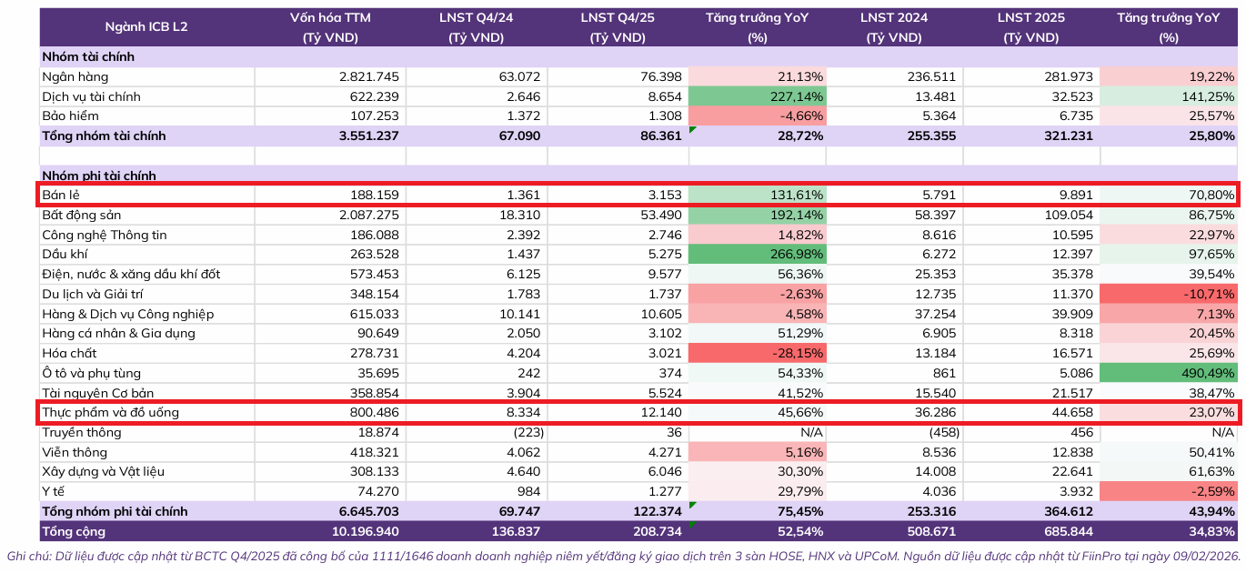Image resolution: width=1246 pixels, height=573 pixels.
Task: Click the -10,71% Du lịch và Giải trí cell
Action: click(1170, 294)
